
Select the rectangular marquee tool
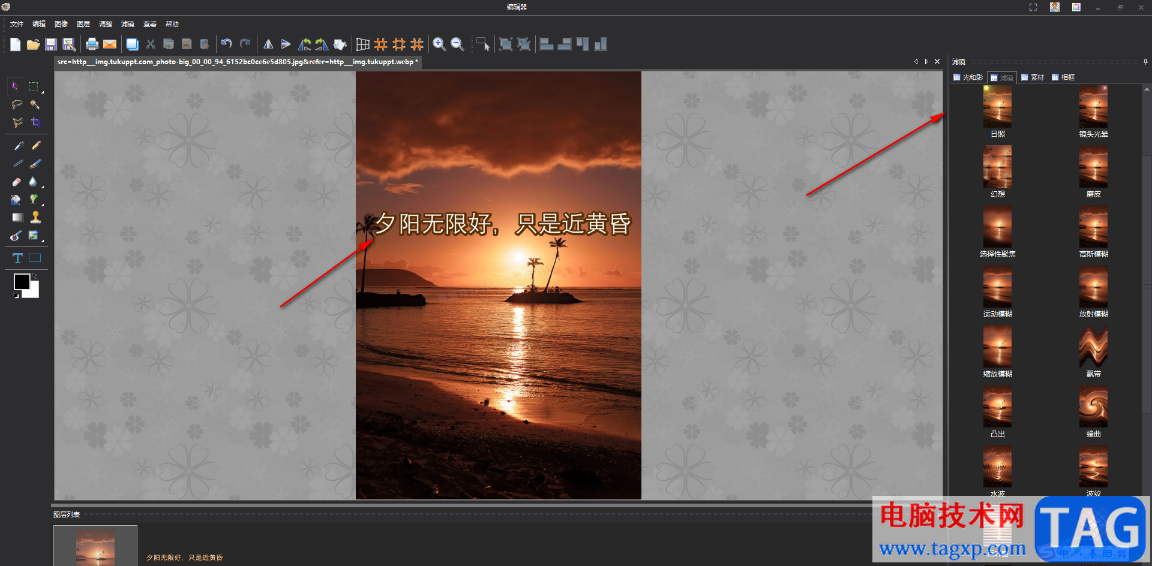coord(34,86)
